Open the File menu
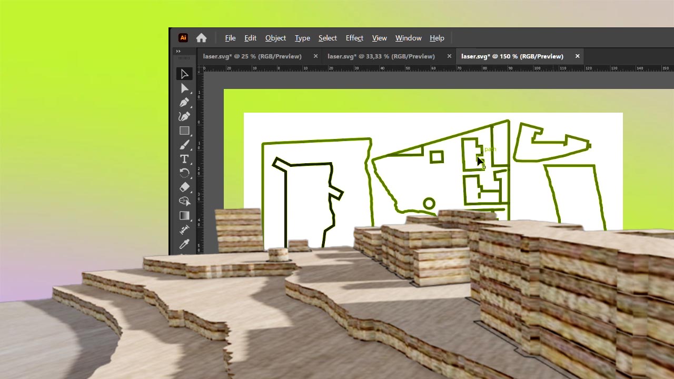The height and width of the screenshot is (379, 674). click(230, 38)
